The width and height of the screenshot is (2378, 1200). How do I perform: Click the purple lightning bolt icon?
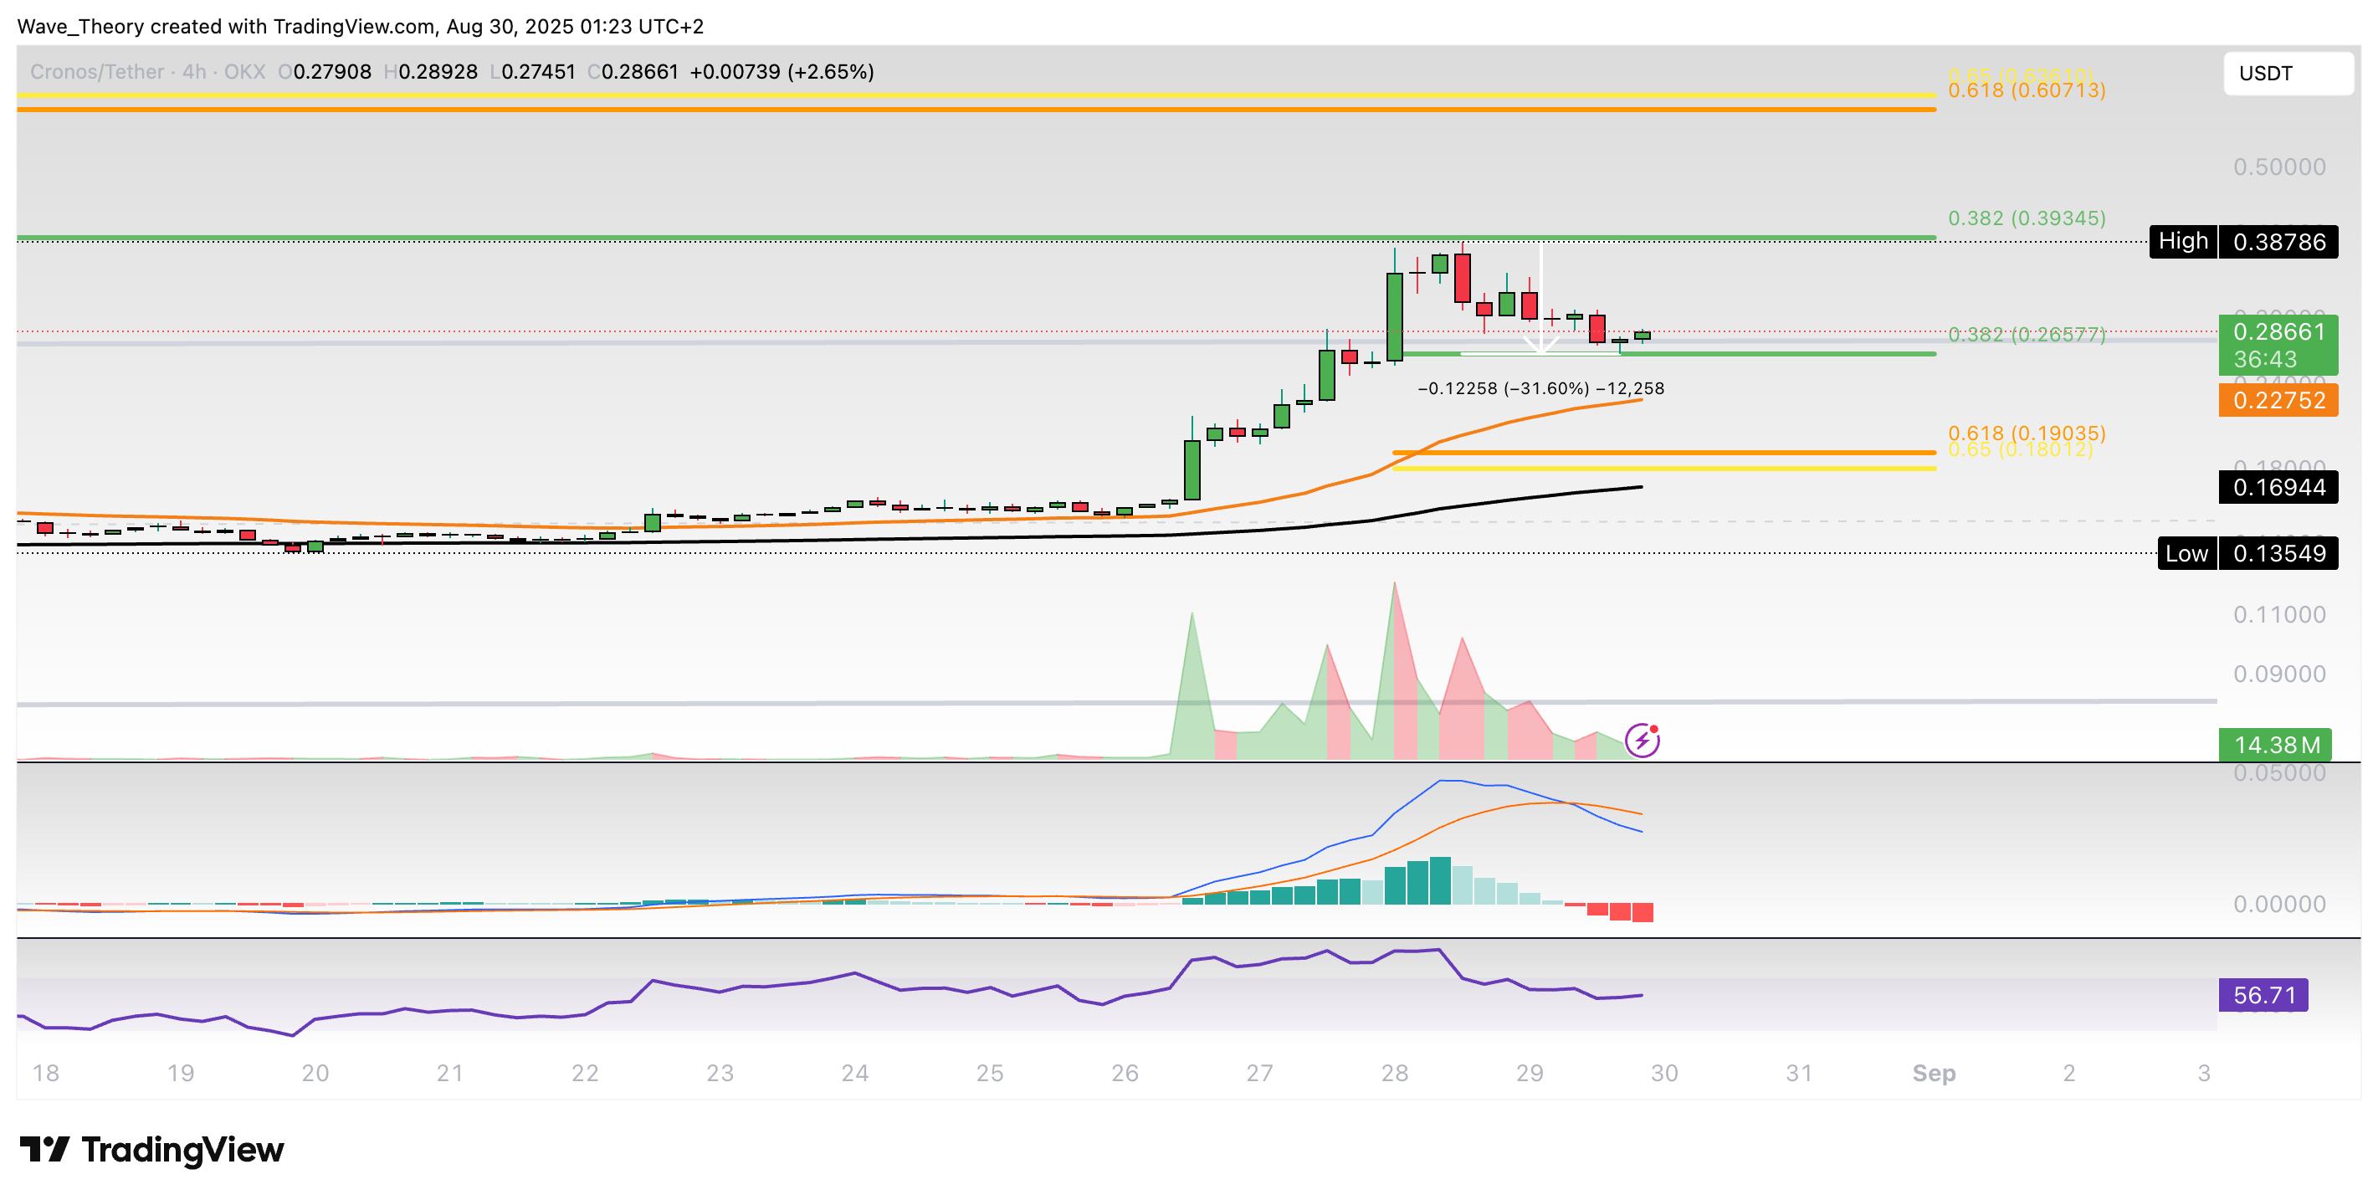[x=1643, y=741]
